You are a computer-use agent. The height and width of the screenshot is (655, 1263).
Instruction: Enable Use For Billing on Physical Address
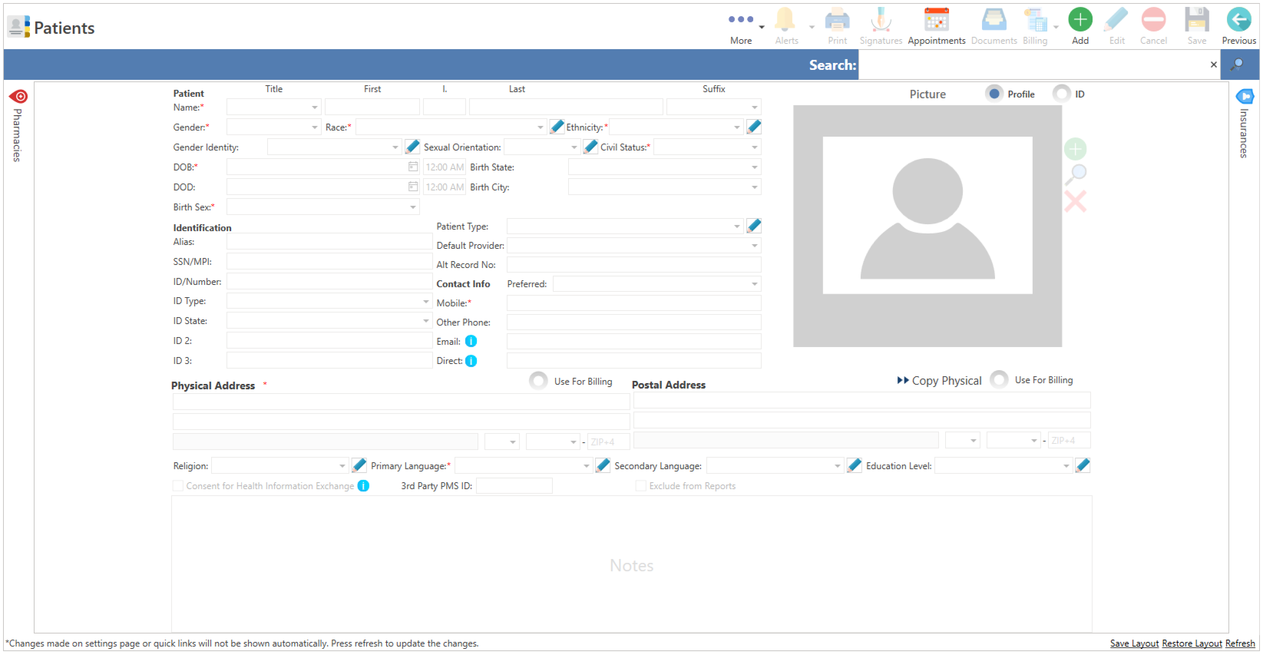click(538, 381)
